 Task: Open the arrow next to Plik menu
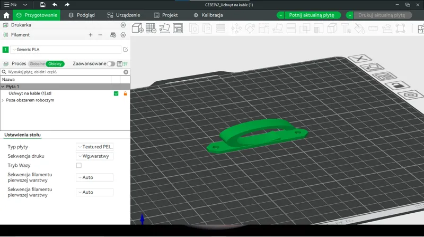coord(25,5)
